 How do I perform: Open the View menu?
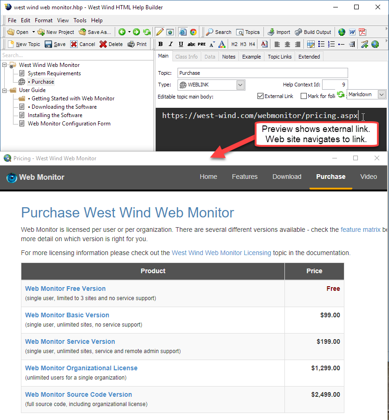[63, 20]
